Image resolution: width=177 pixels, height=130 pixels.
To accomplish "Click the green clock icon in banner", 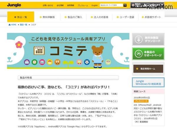I will [35, 62].
